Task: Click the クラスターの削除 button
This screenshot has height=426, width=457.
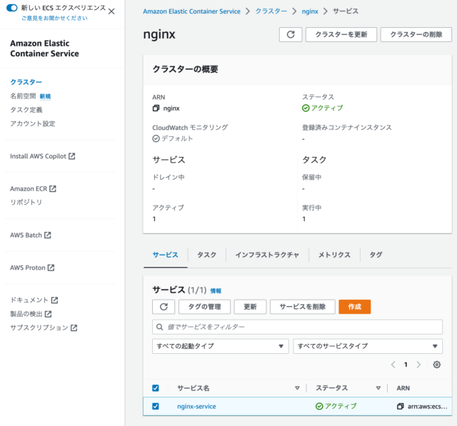Action: 416,35
